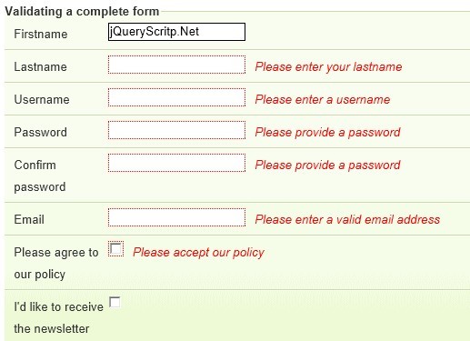470x341 pixels.
Task: Select the Username input box
Action: pos(176,97)
